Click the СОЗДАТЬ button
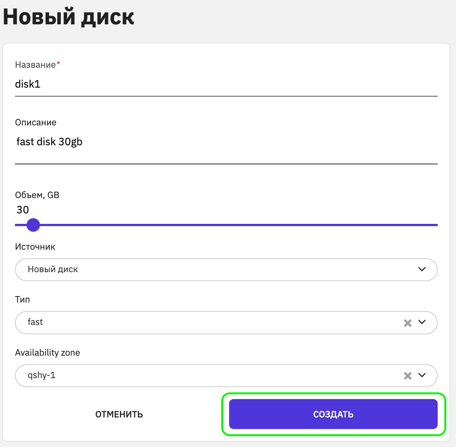The height and width of the screenshot is (447, 456). pos(333,414)
